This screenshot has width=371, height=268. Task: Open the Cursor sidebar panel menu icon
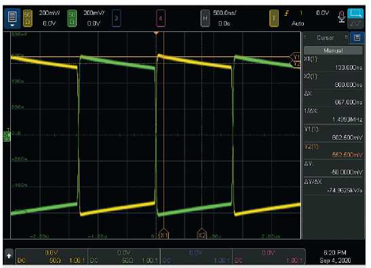point(357,38)
